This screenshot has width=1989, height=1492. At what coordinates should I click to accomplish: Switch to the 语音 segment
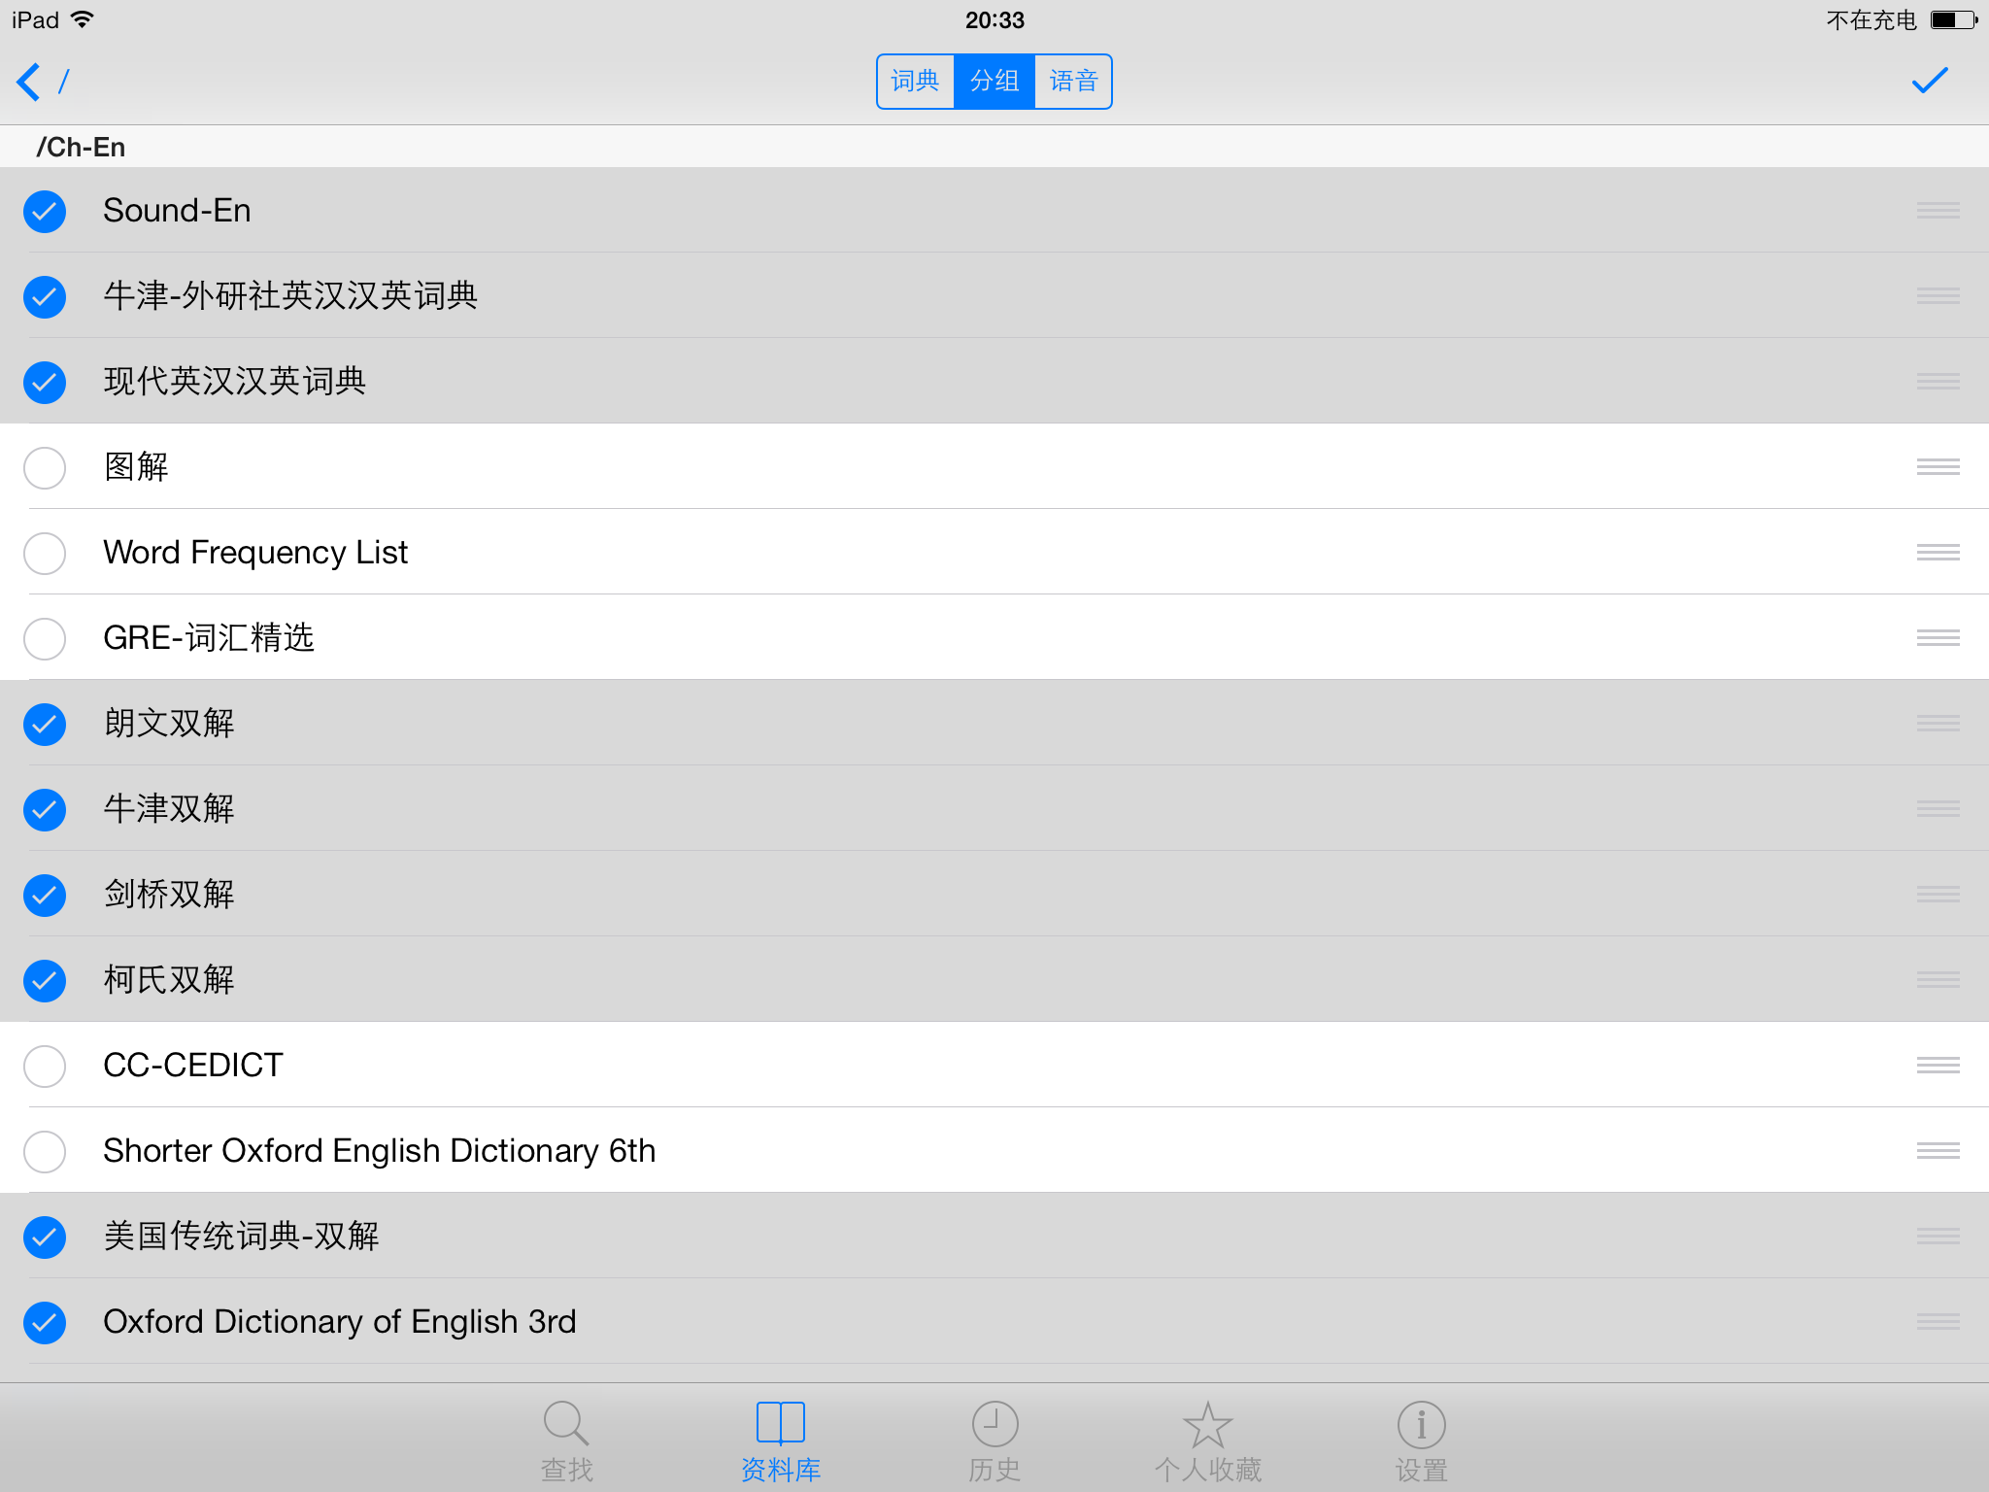1073,82
